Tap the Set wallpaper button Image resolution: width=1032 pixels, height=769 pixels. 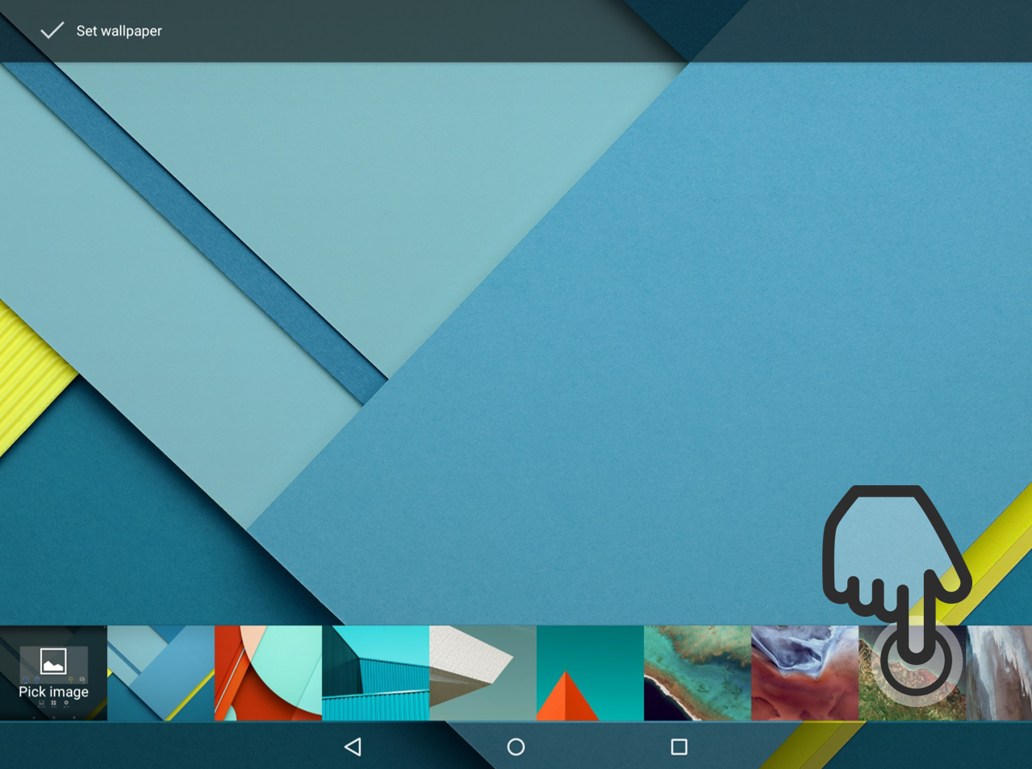(101, 31)
